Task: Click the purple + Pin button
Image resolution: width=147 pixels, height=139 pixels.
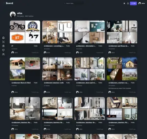Action: pos(133,3)
